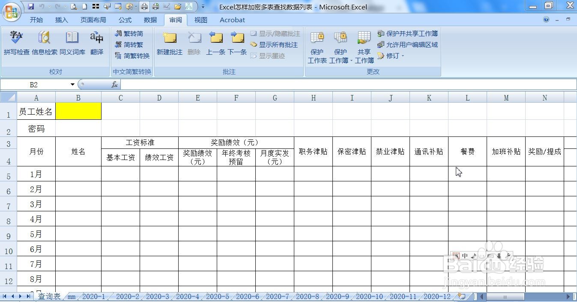
Task: Toggle 显示所有批注 show all comments
Action: pos(275,44)
